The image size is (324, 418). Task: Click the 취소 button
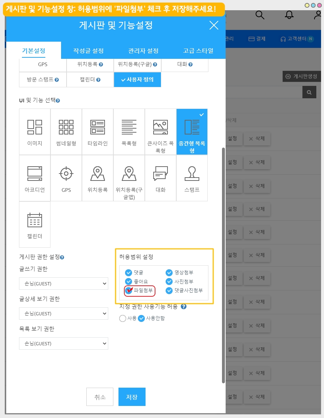(x=100, y=397)
